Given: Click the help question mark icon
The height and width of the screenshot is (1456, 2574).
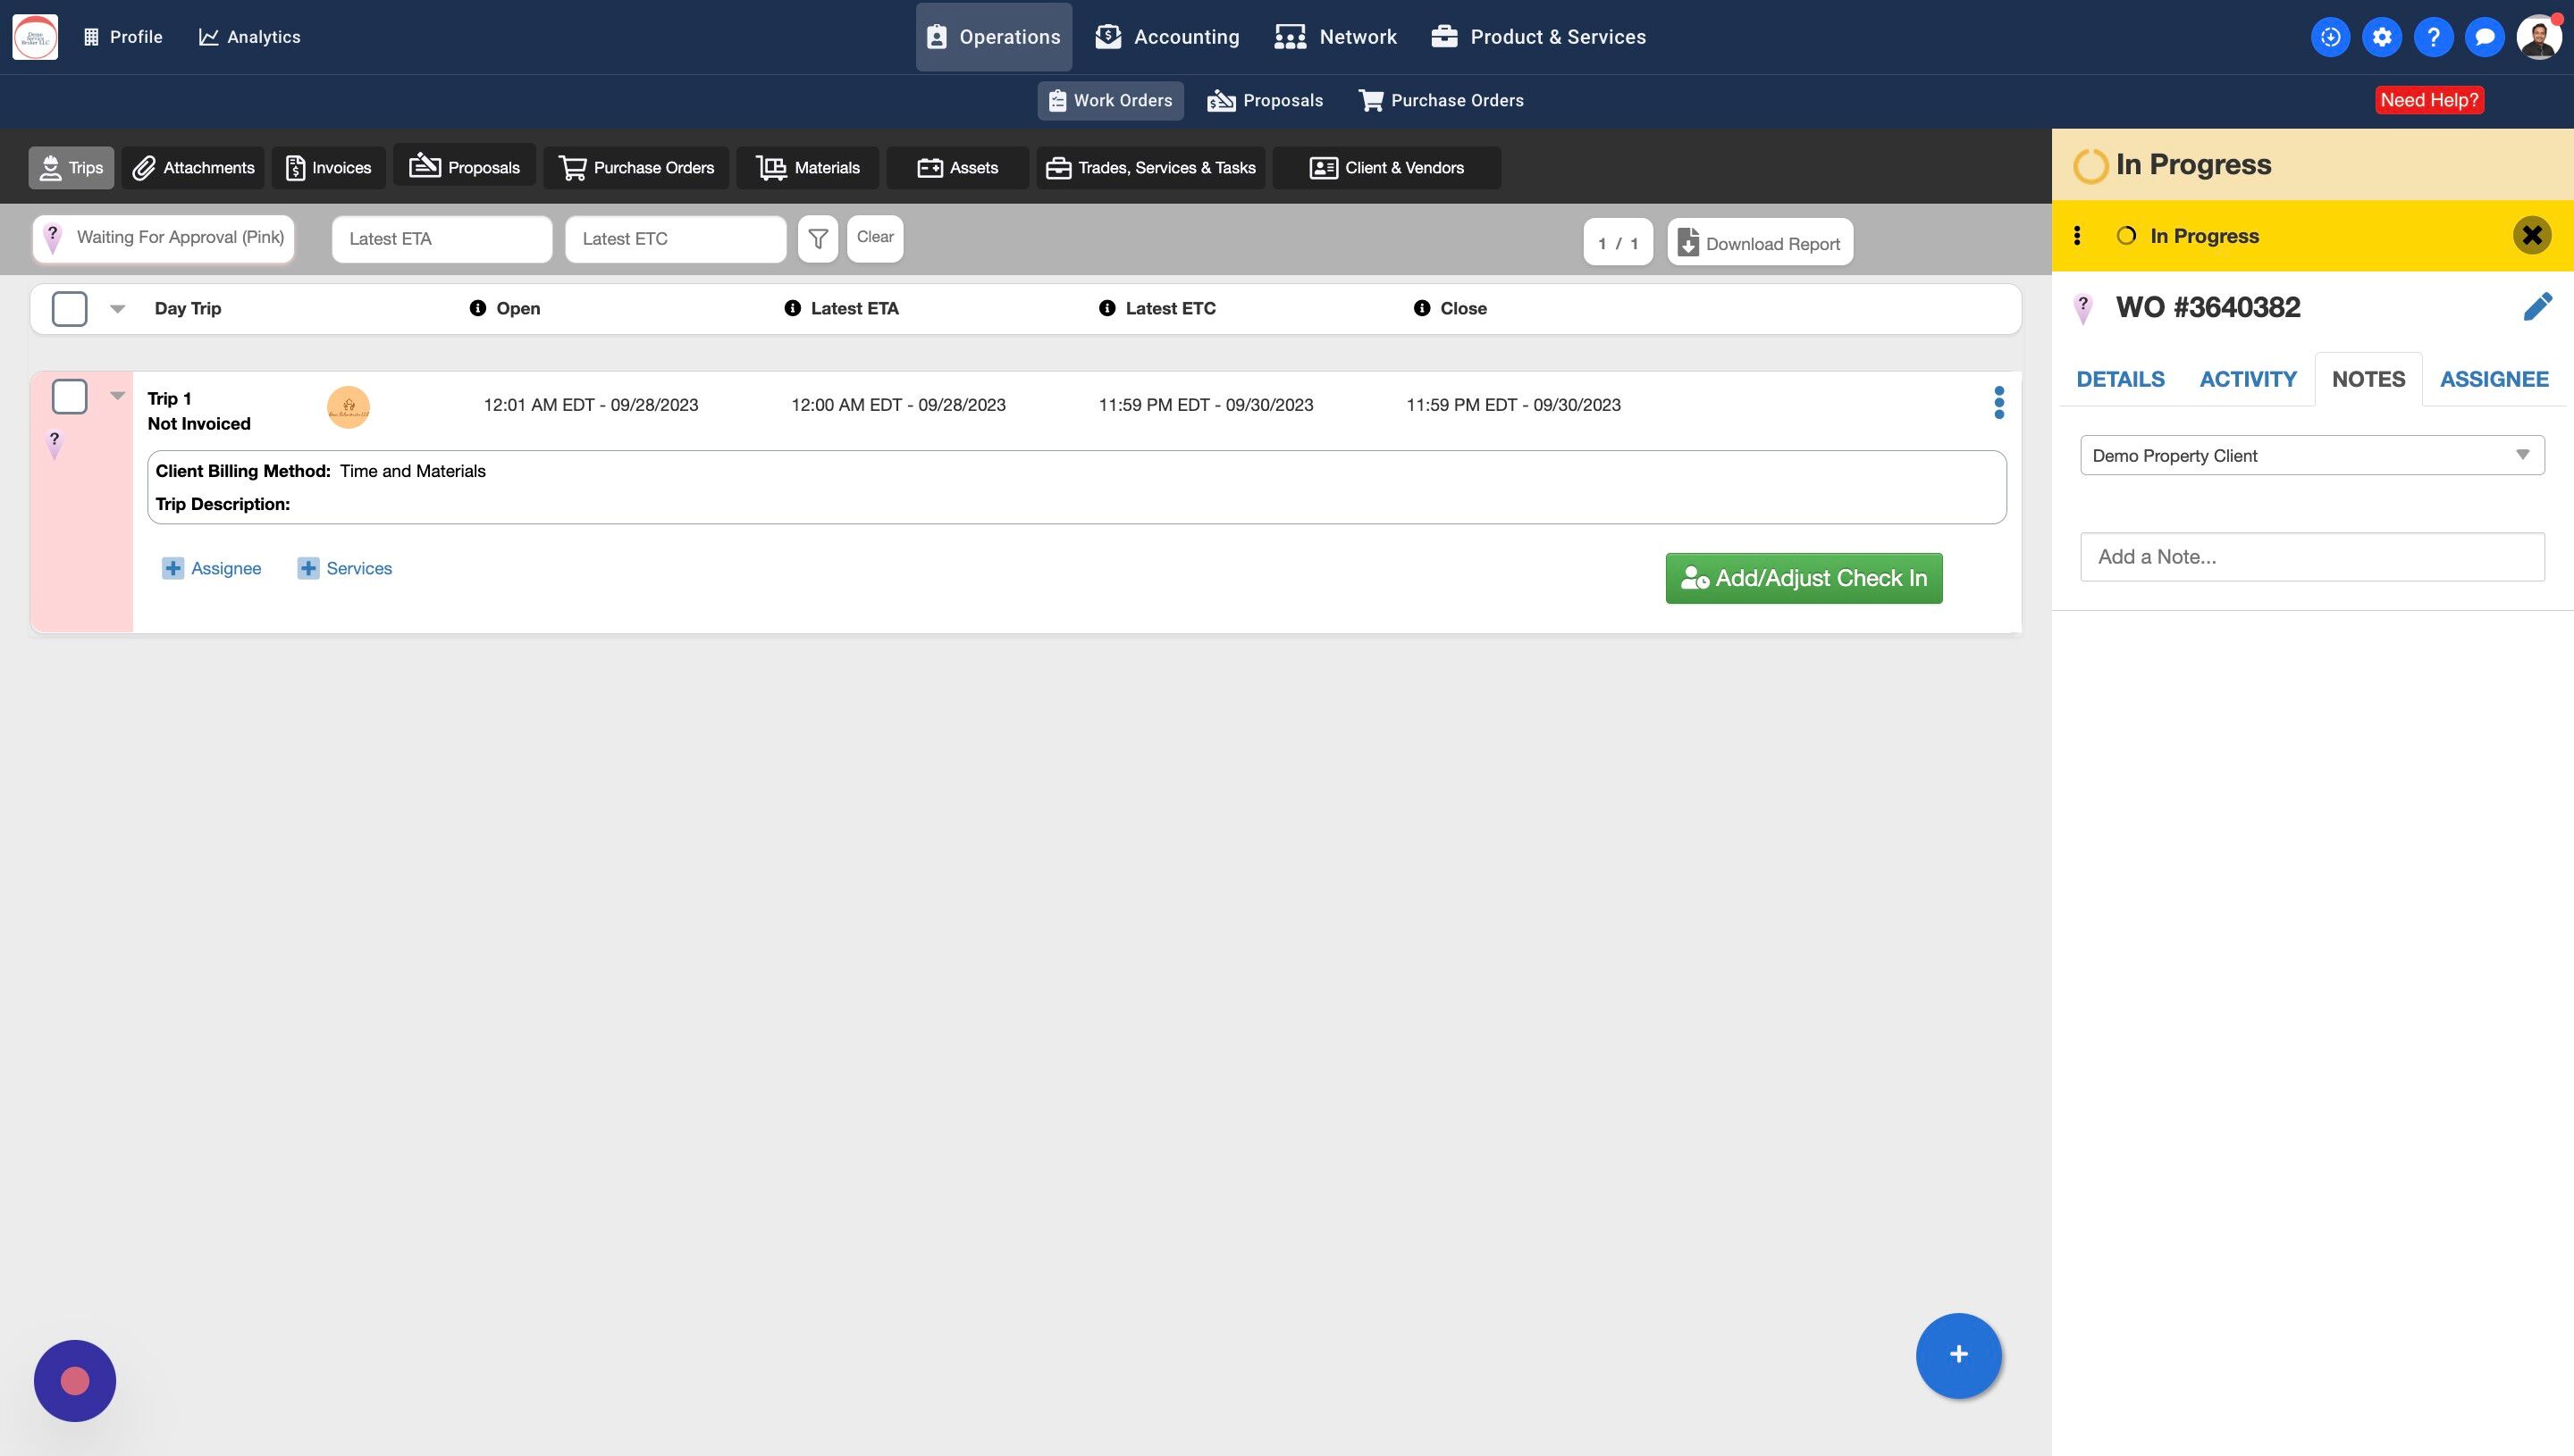Looking at the screenshot, I should click(x=2433, y=37).
